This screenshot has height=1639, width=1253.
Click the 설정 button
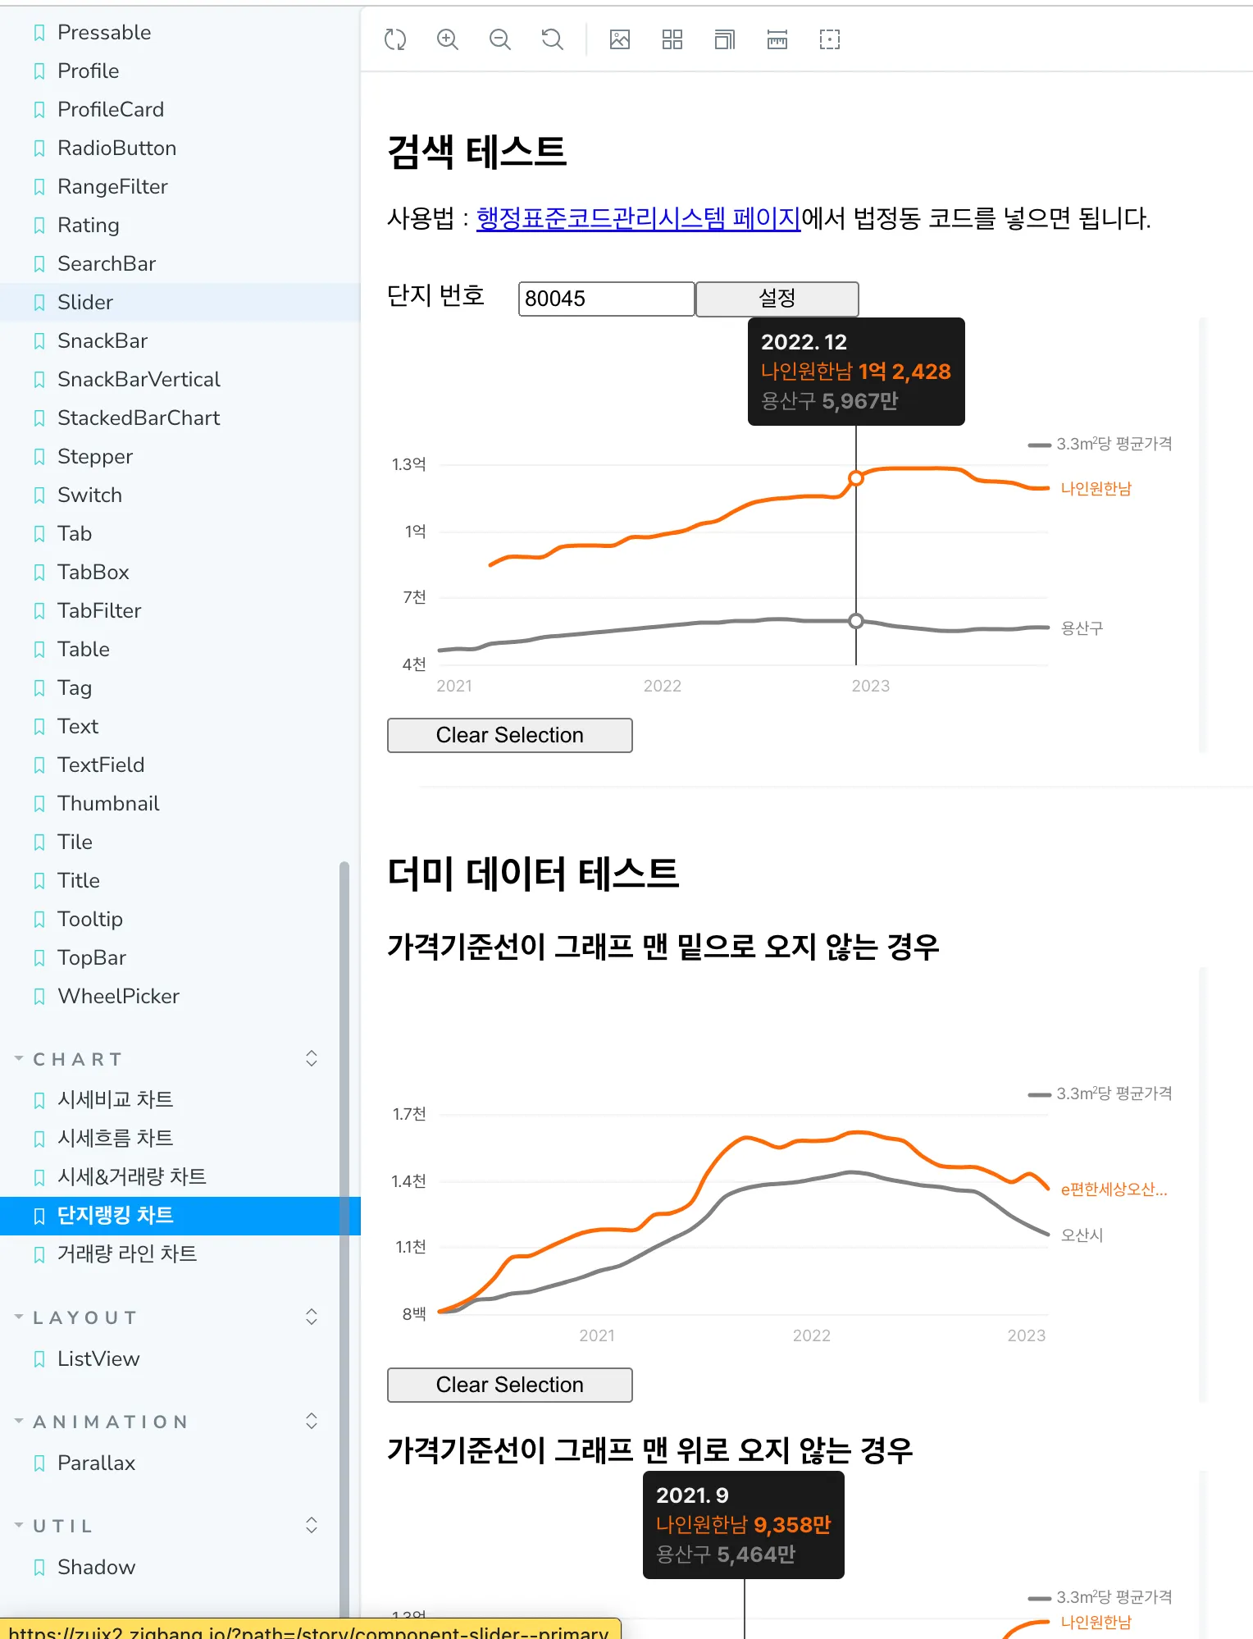tap(777, 299)
